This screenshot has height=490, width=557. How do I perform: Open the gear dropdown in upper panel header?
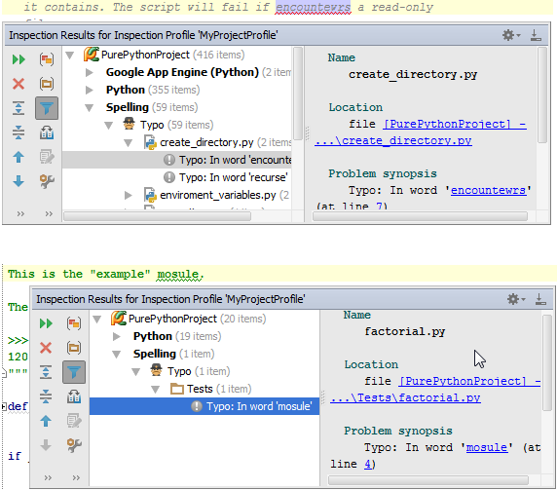[x=511, y=35]
